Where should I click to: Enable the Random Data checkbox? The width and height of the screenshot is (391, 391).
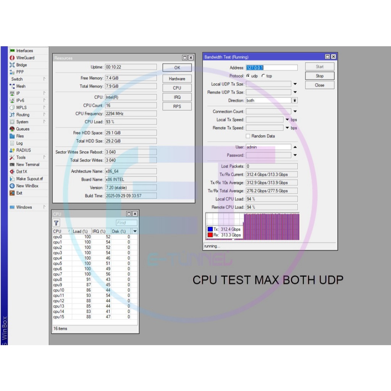248,136
